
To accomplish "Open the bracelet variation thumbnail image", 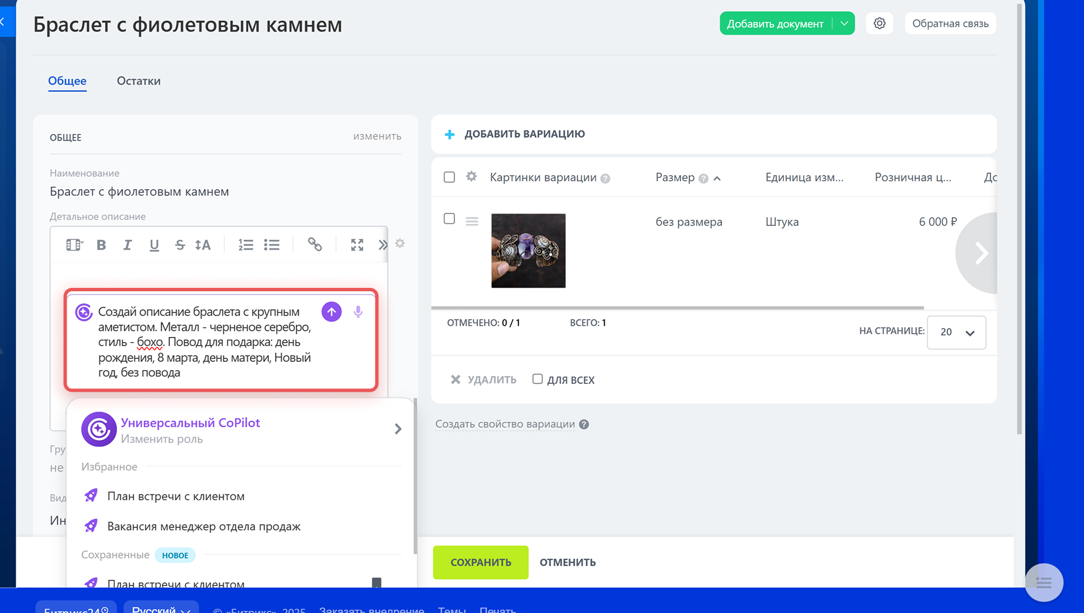I will (528, 251).
